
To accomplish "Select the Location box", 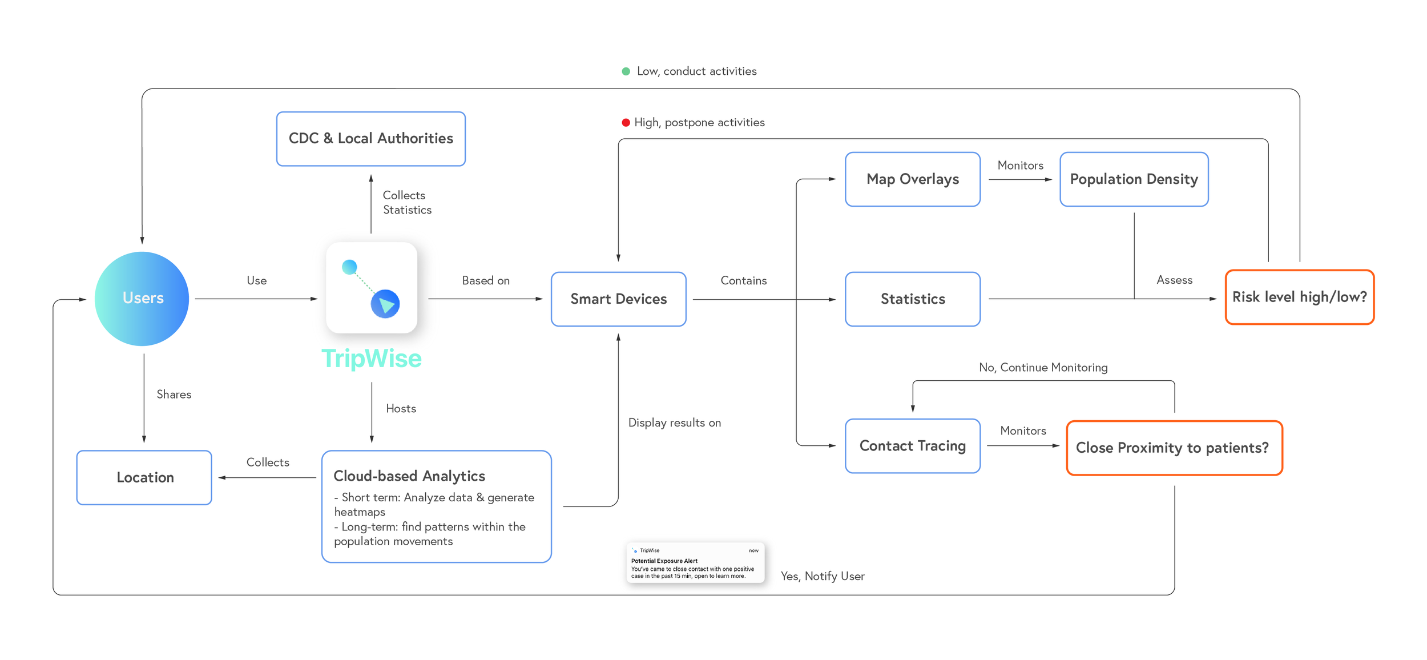I will [144, 478].
